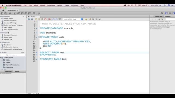Open Workbench preferences gear icon
This screenshot has height=98, width=175.
(x=162, y=13)
